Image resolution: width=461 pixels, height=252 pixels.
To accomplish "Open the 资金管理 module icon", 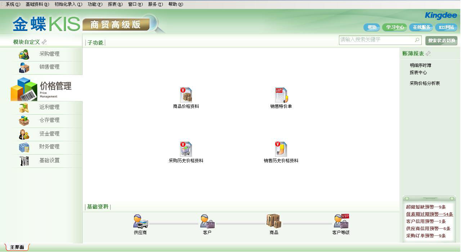I will click(24, 134).
